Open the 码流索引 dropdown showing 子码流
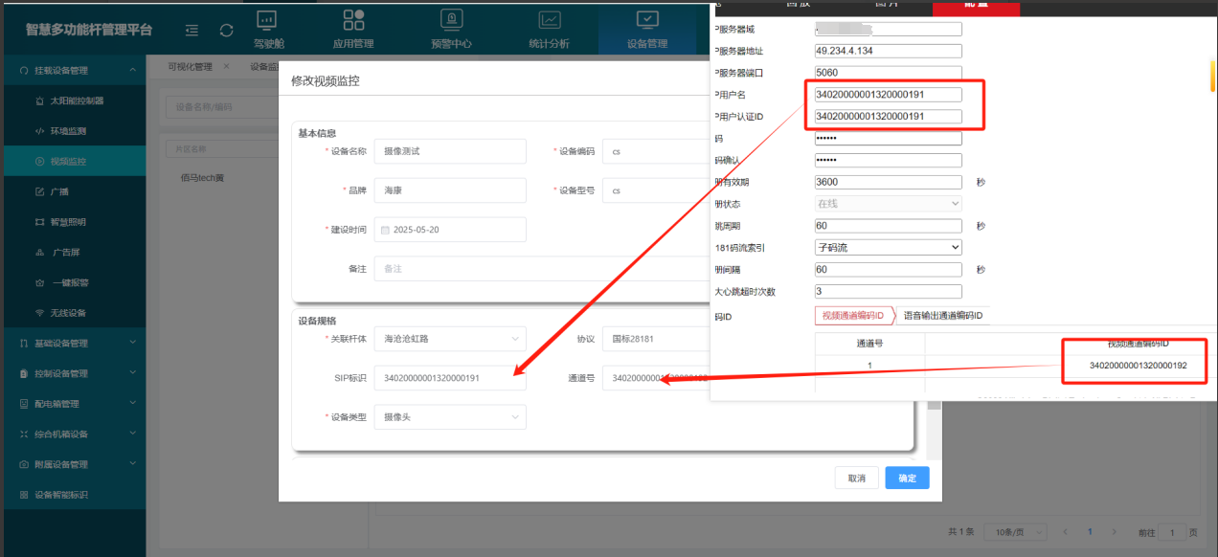This screenshot has height=557, width=1218. pyautogui.click(x=887, y=247)
